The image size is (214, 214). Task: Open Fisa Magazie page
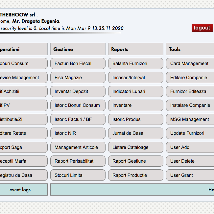[x=78, y=78]
